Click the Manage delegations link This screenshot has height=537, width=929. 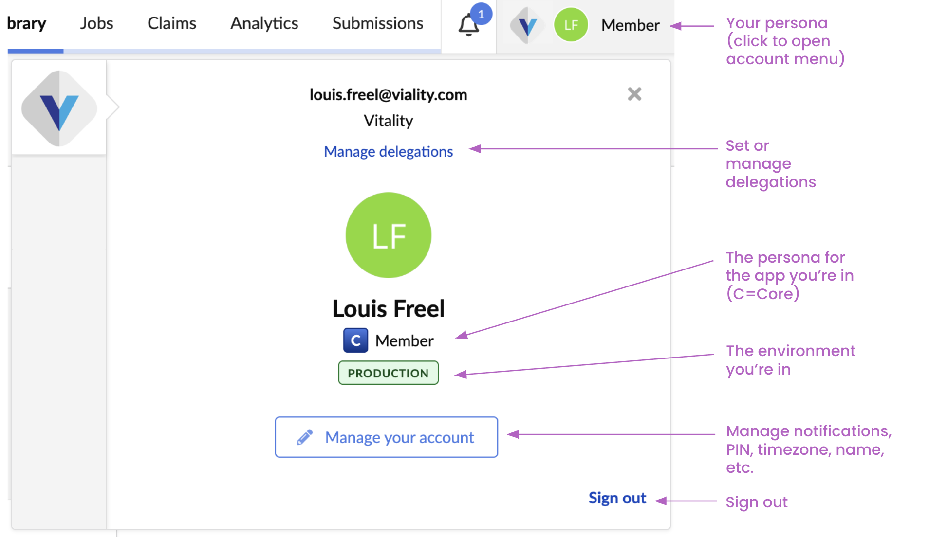click(x=388, y=152)
